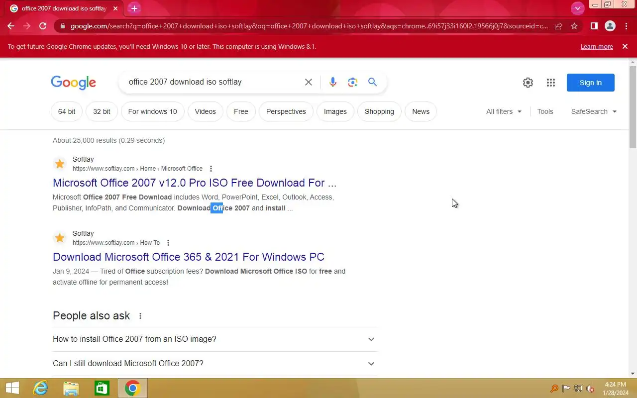This screenshot has width=637, height=398.
Task: Select the Free filter chip
Action: click(241, 111)
